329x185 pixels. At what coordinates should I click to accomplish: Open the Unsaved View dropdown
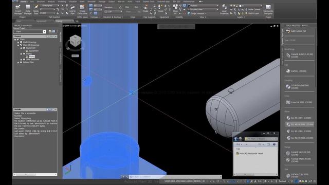click(203, 9)
